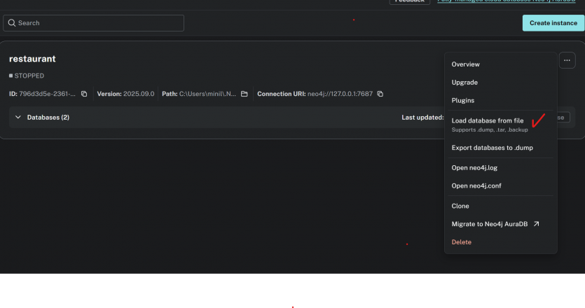Click the restaurant instance name

(x=32, y=59)
